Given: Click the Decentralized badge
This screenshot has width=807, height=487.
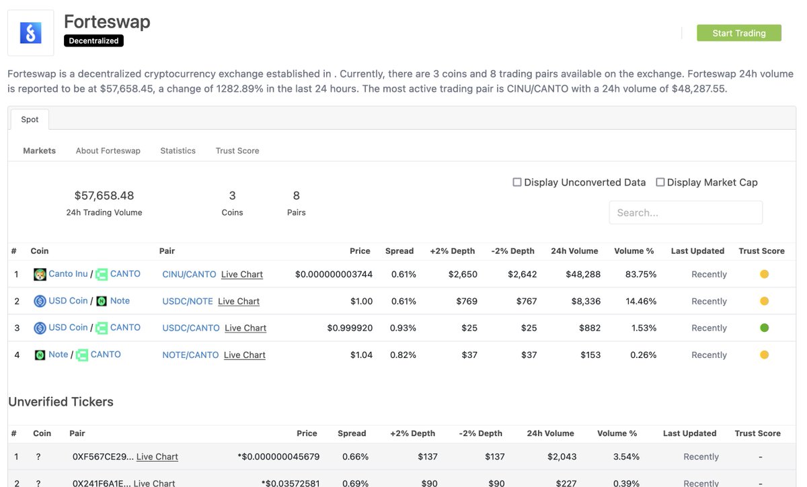Looking at the screenshot, I should point(93,41).
